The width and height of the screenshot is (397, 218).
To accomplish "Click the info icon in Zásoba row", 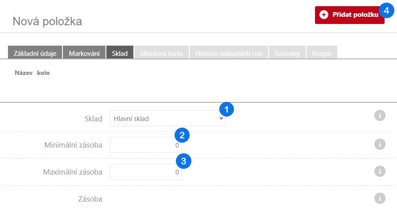I will pyautogui.click(x=379, y=199).
